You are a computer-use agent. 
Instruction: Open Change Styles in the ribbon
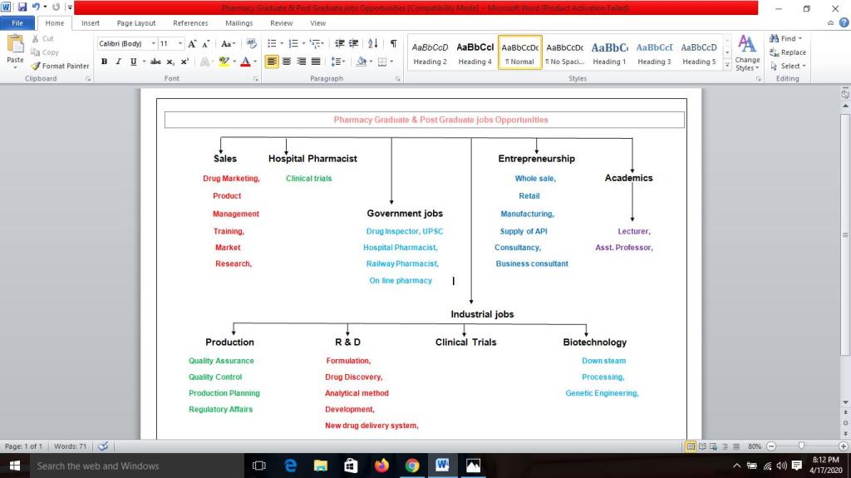coord(747,53)
